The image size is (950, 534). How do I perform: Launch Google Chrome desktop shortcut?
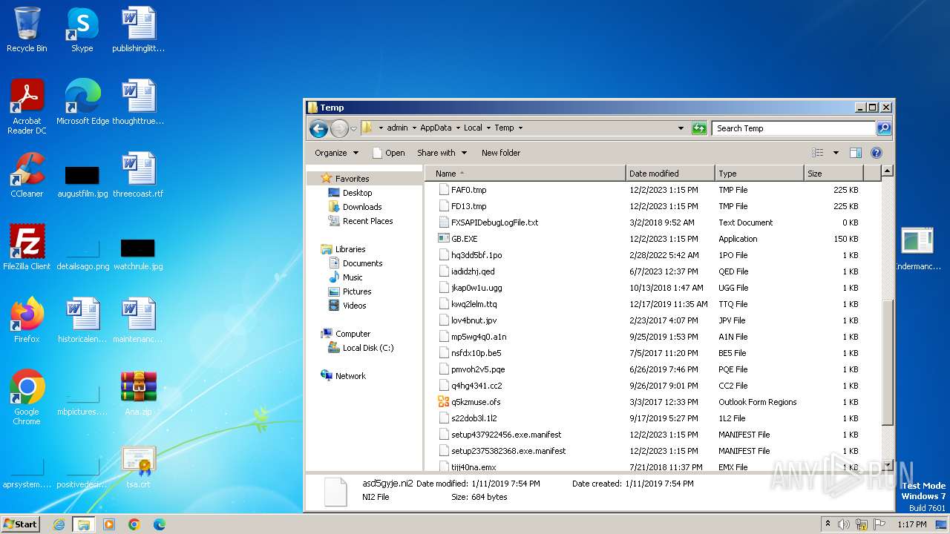(x=27, y=398)
